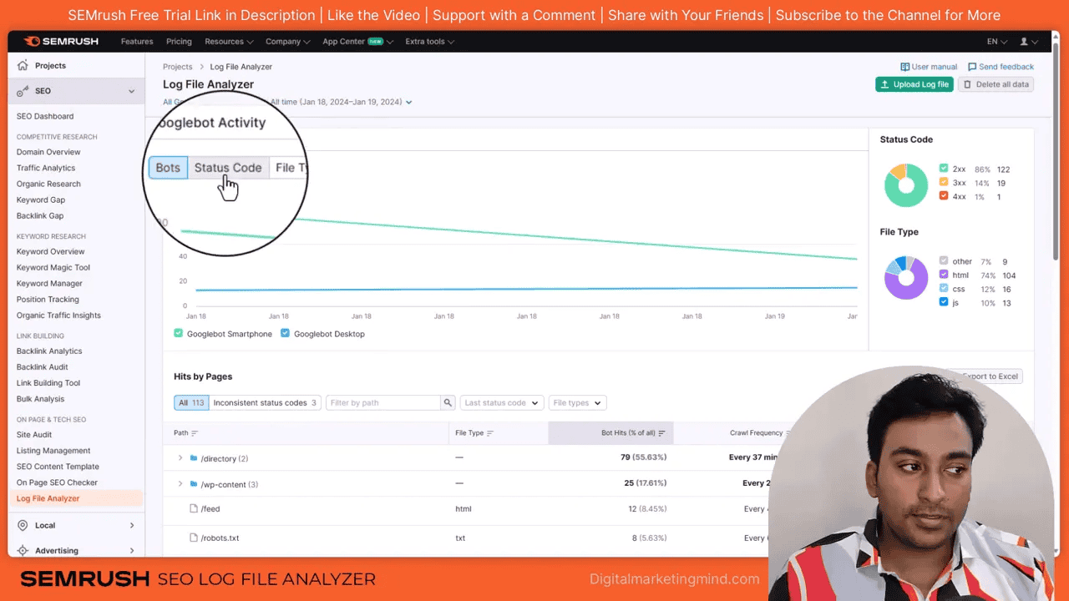Image resolution: width=1069 pixels, height=601 pixels.
Task: Click the search magnifier in the path filter
Action: pyautogui.click(x=448, y=402)
